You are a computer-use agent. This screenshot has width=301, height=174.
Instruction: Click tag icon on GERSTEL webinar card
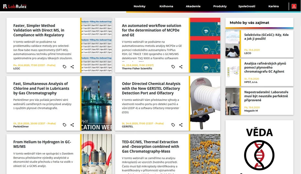click(x=173, y=125)
